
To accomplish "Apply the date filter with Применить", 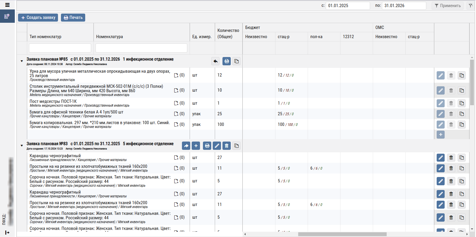I will 448,6.
